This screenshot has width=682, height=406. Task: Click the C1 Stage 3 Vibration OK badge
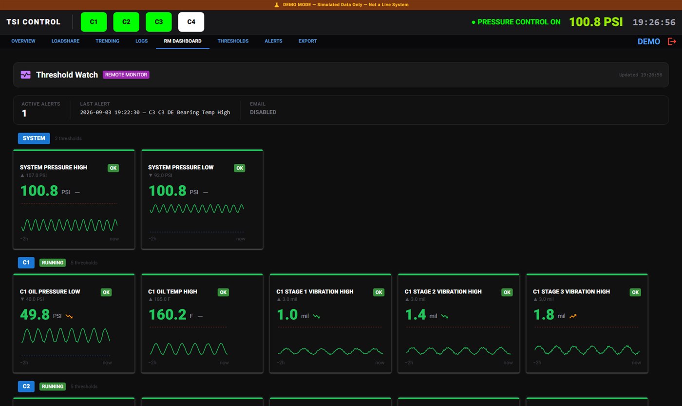[635, 292]
